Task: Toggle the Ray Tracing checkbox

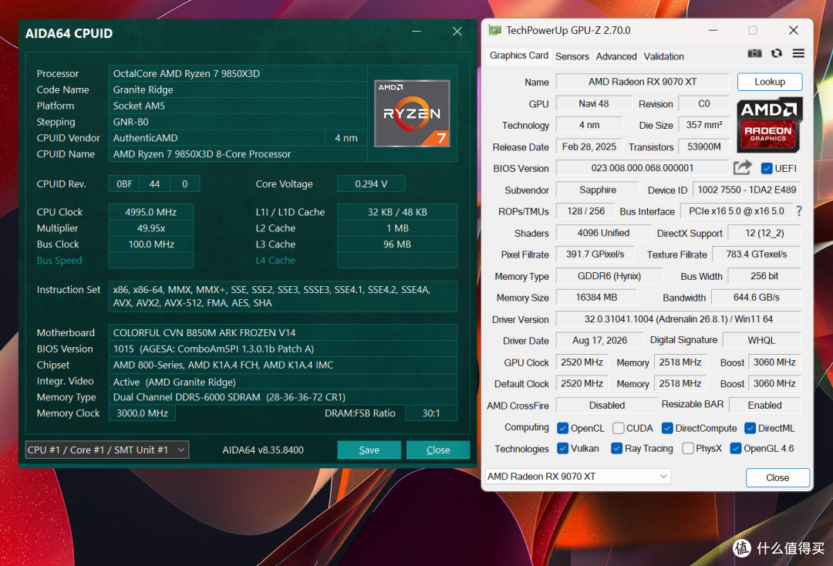Action: tap(617, 448)
